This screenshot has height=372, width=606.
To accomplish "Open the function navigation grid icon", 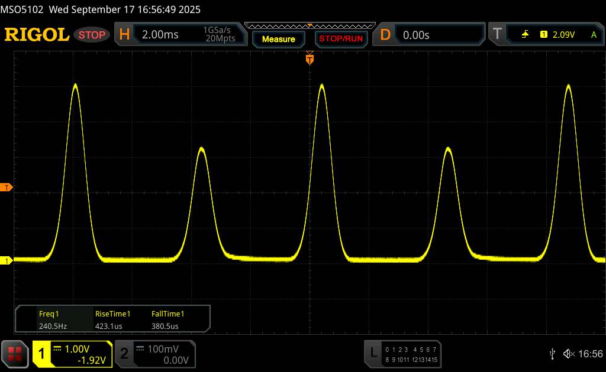I will click(15, 353).
